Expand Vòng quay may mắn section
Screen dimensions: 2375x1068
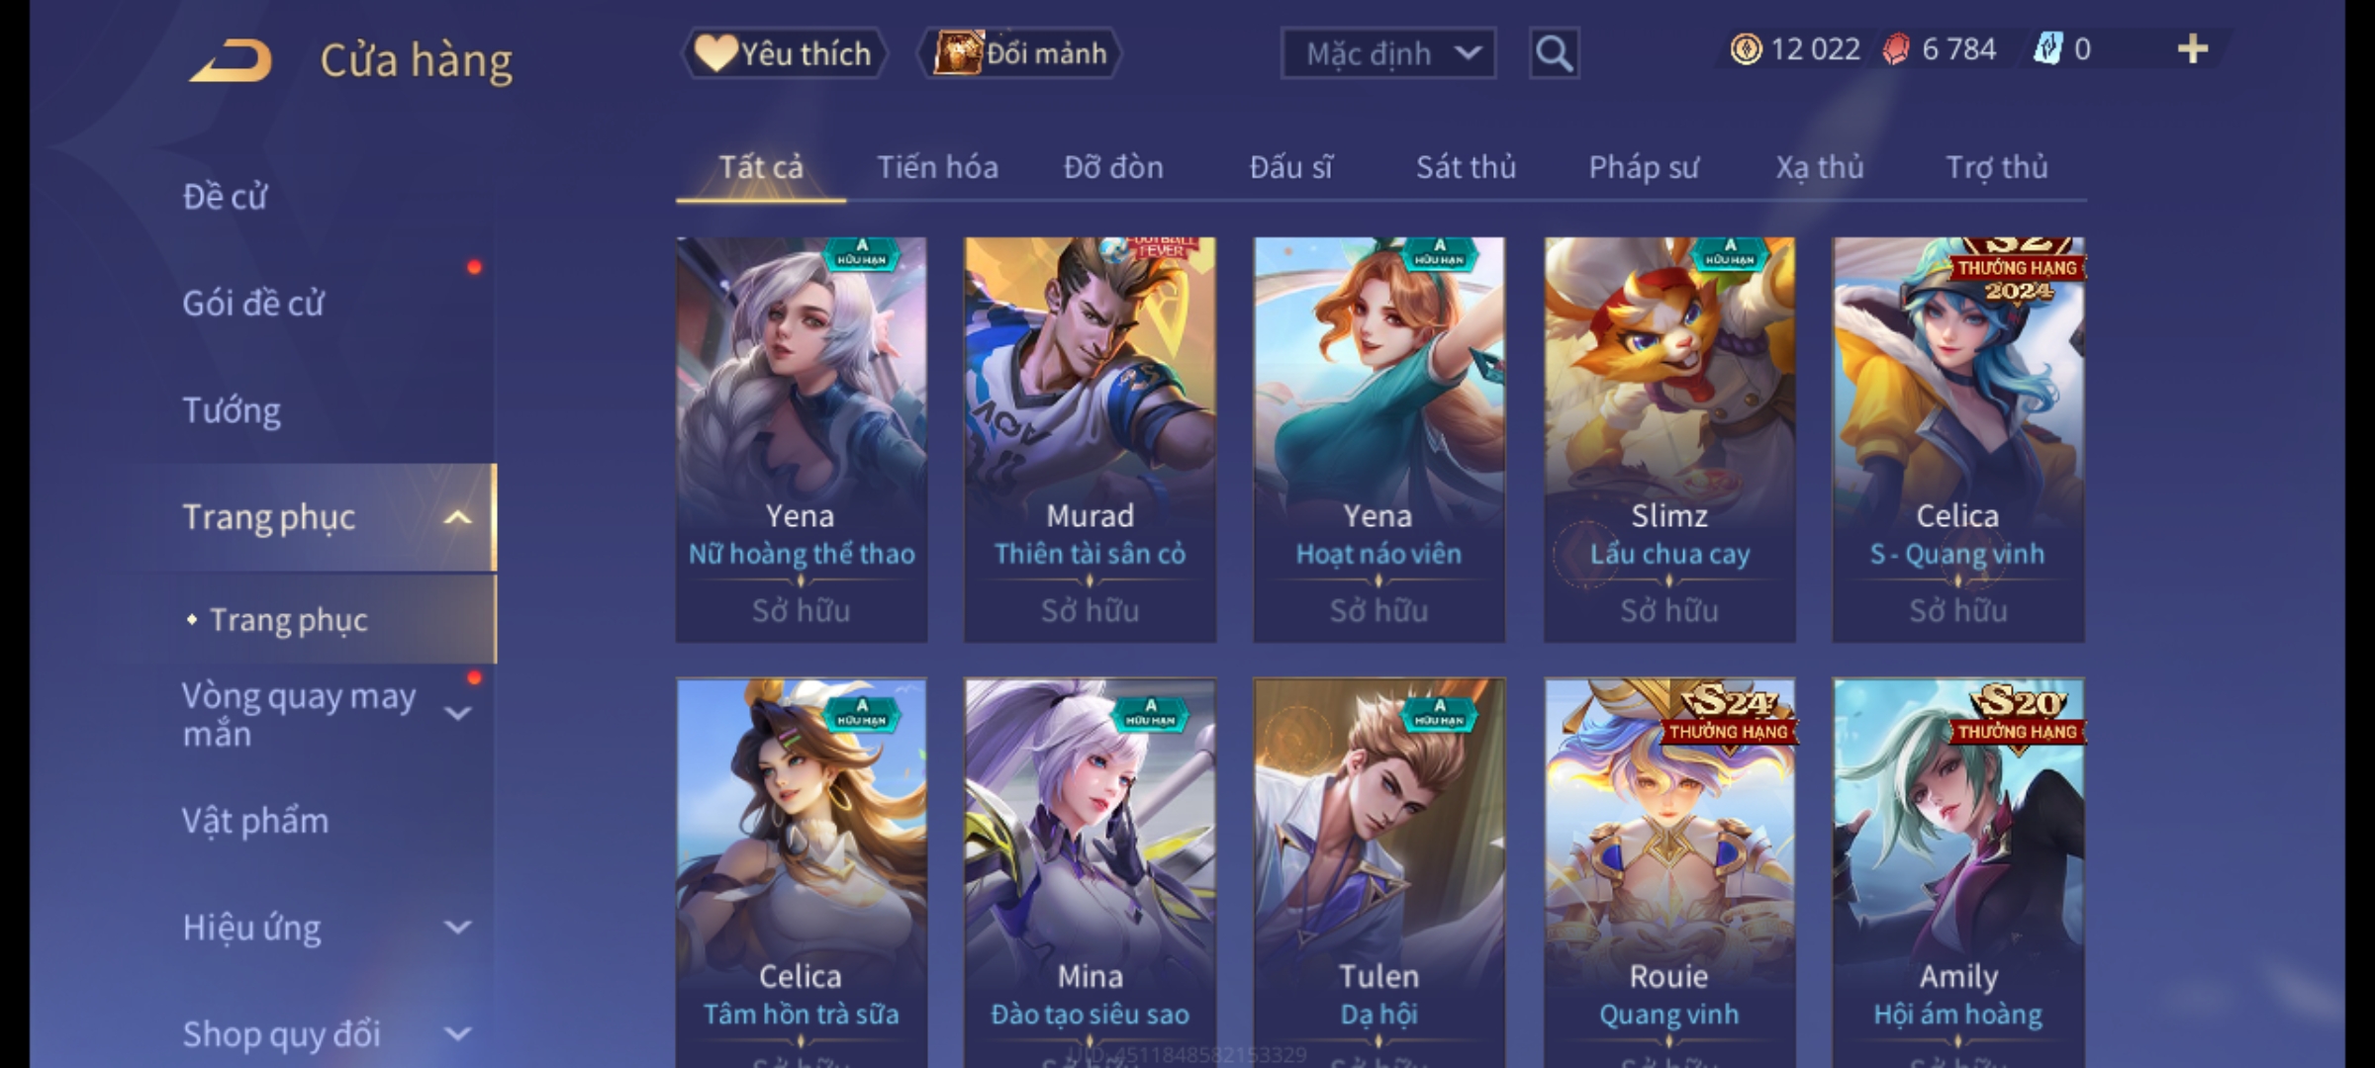(x=457, y=713)
